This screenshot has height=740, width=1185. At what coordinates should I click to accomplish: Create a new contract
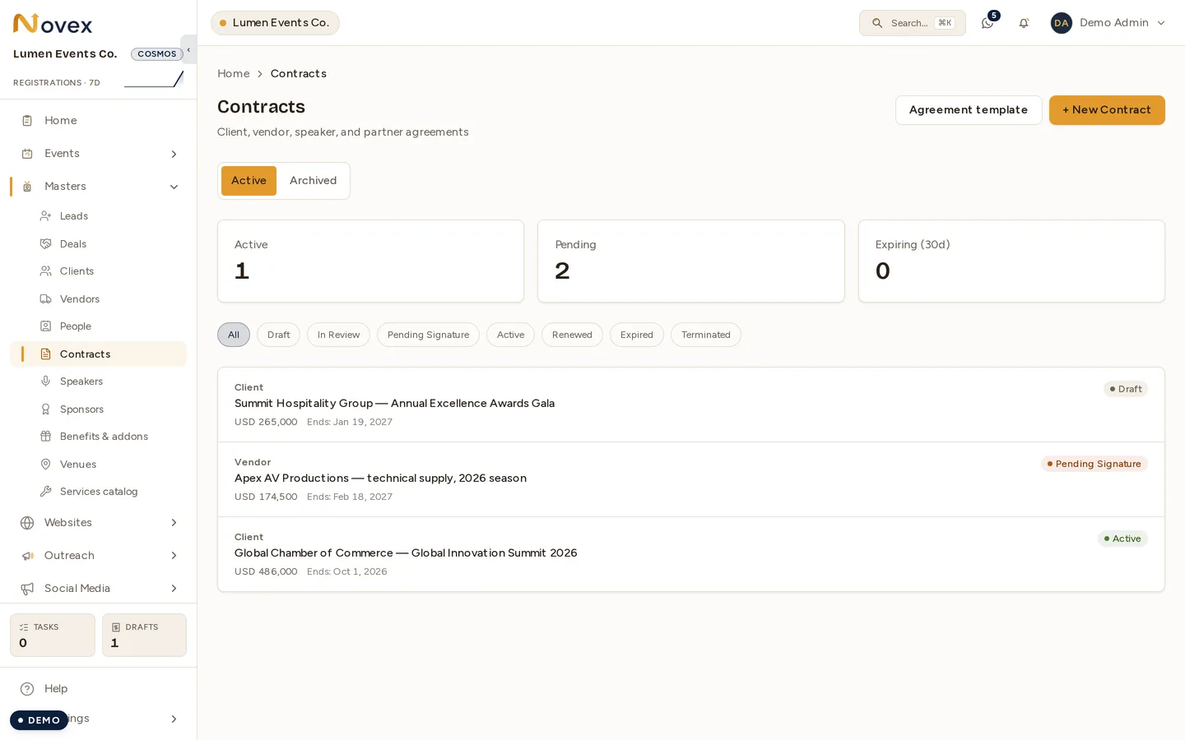click(x=1107, y=110)
